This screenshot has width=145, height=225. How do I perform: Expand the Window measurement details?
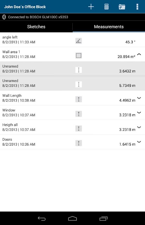point(139,112)
